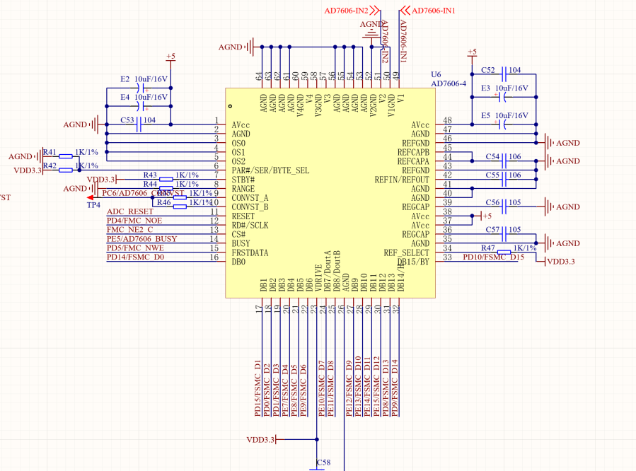
Task: Click the PAR#/SER/BYTE_SEL pin name
Action: point(270,170)
